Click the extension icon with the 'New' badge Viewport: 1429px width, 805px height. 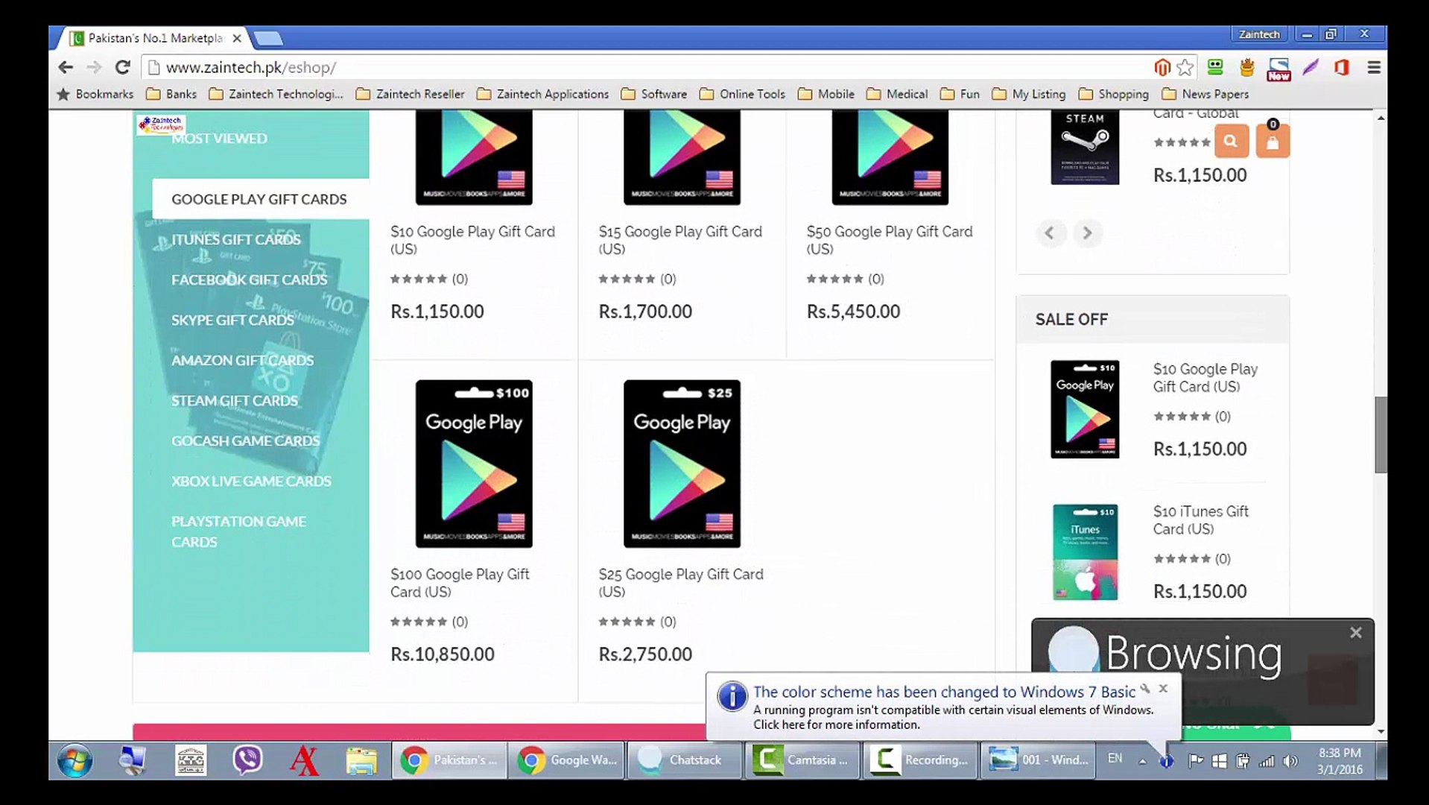pyautogui.click(x=1279, y=69)
